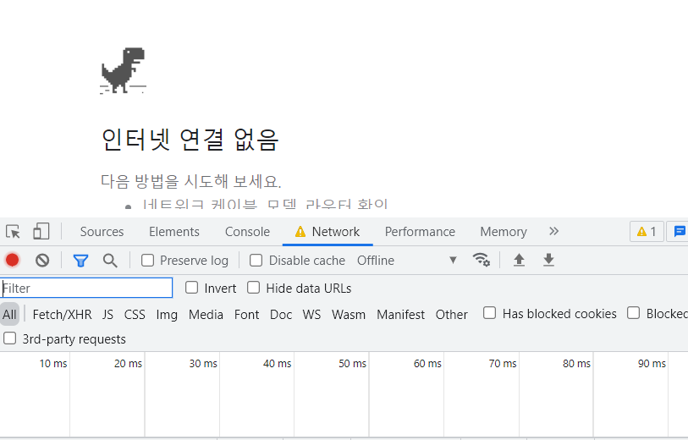This screenshot has width=688, height=440.
Task: Focus the Filter text input
Action: click(x=86, y=289)
